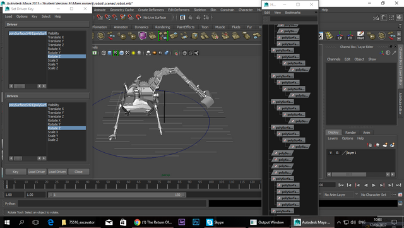Click the play backwards button
This screenshot has height=228, width=404.
pos(365,185)
